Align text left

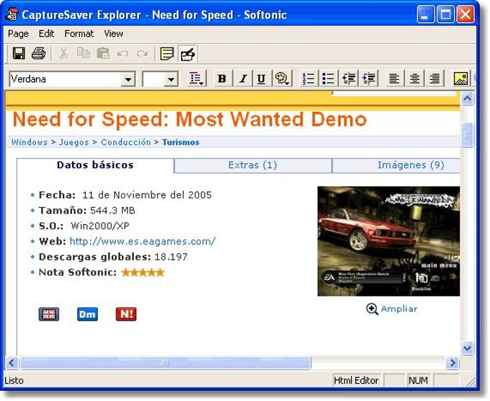pyautogui.click(x=394, y=78)
